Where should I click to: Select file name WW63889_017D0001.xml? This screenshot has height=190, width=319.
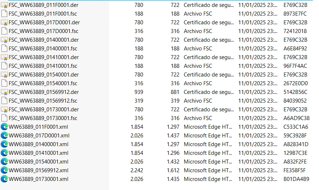click(39, 136)
